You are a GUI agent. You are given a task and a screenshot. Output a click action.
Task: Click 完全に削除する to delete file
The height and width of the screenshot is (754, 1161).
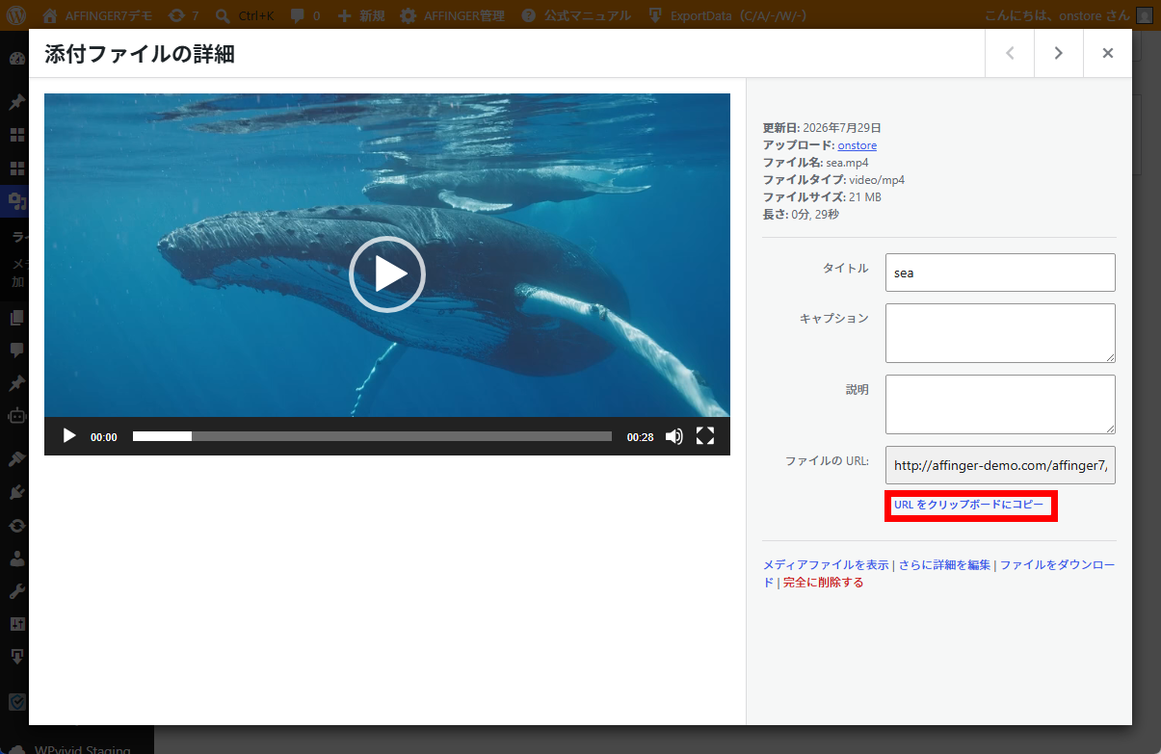pyautogui.click(x=823, y=583)
